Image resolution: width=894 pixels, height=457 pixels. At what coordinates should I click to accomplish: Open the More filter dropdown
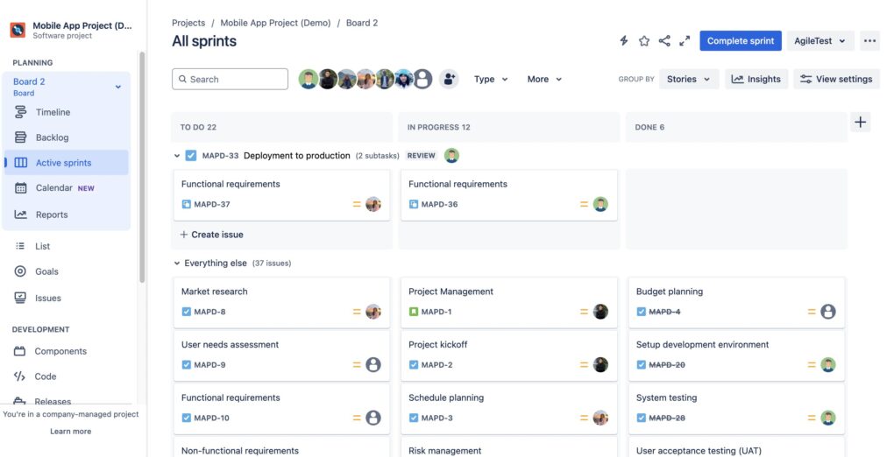point(544,79)
